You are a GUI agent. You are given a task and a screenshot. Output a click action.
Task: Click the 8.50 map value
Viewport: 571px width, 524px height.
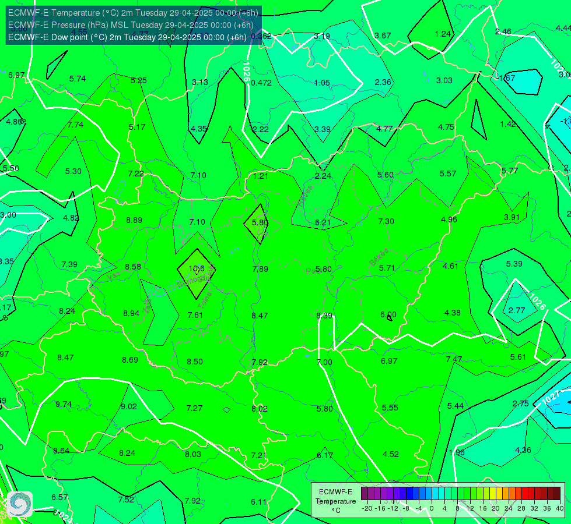[195, 362]
